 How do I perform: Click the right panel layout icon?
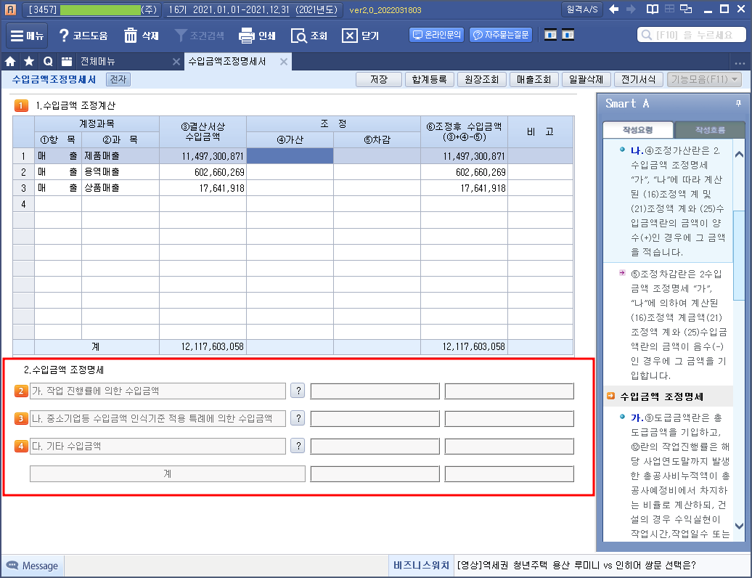[x=568, y=35]
